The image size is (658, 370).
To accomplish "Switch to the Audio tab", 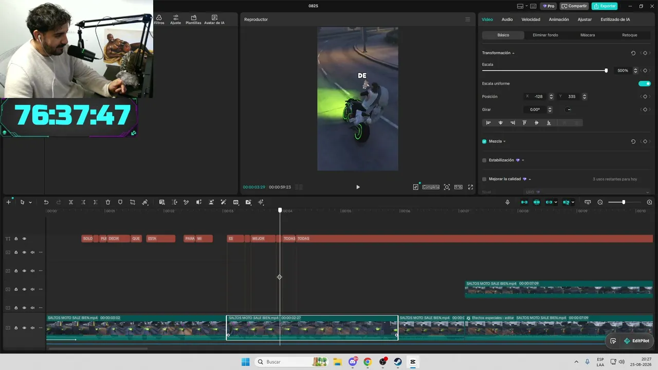I will point(507,20).
